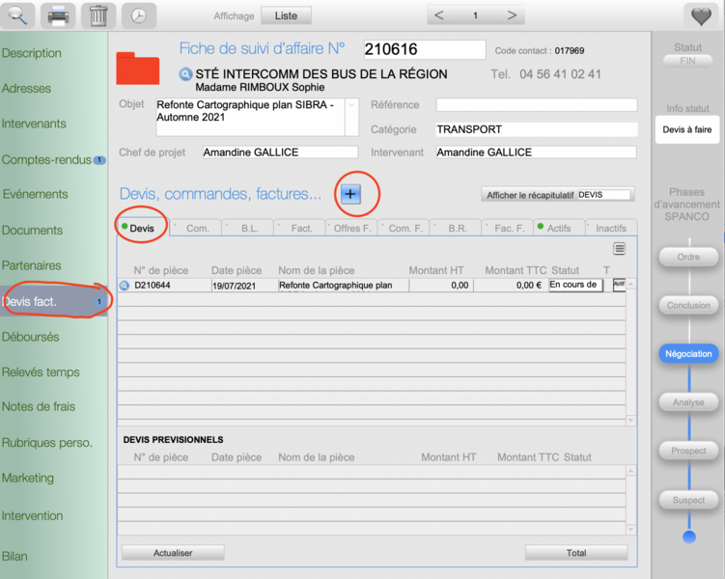Switch to the Fact. tab
725x579 pixels.
(300, 229)
